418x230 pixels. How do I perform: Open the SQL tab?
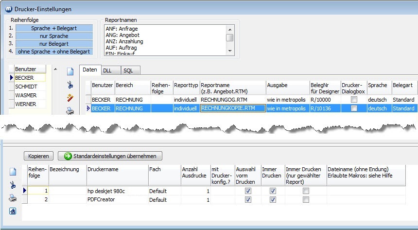coord(128,71)
